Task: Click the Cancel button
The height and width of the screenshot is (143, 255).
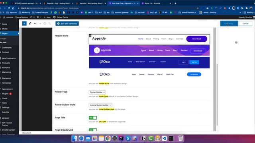Action: click(x=245, y=23)
